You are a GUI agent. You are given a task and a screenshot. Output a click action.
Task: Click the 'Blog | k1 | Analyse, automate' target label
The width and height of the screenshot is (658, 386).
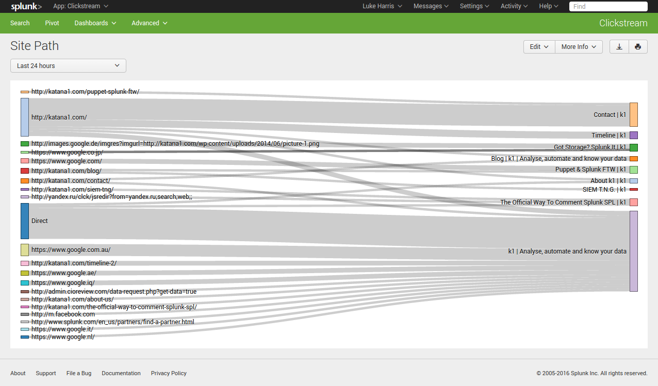559,159
